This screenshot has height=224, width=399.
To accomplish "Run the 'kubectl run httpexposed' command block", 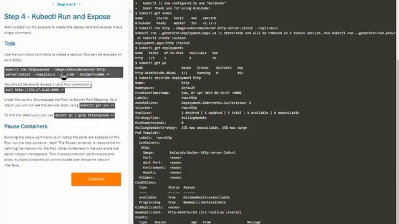I will click(64, 72).
